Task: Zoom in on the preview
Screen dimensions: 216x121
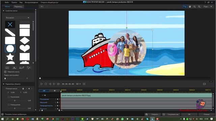Action: tap(199, 7)
